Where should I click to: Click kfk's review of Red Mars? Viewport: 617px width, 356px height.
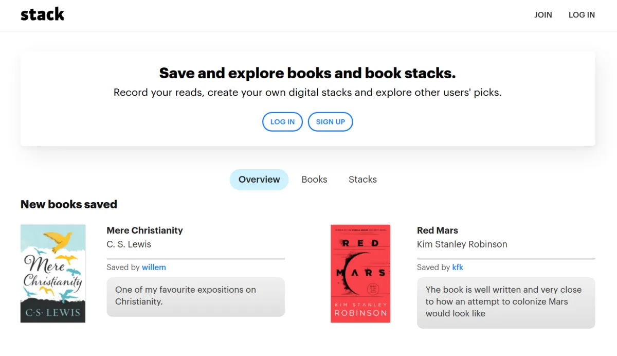click(505, 301)
